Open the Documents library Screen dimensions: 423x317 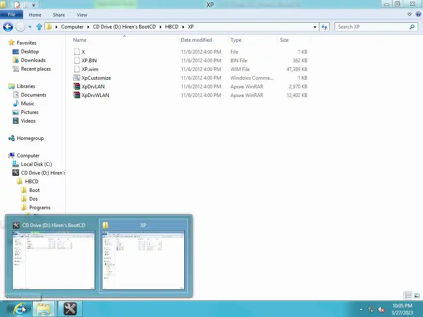pyautogui.click(x=33, y=95)
